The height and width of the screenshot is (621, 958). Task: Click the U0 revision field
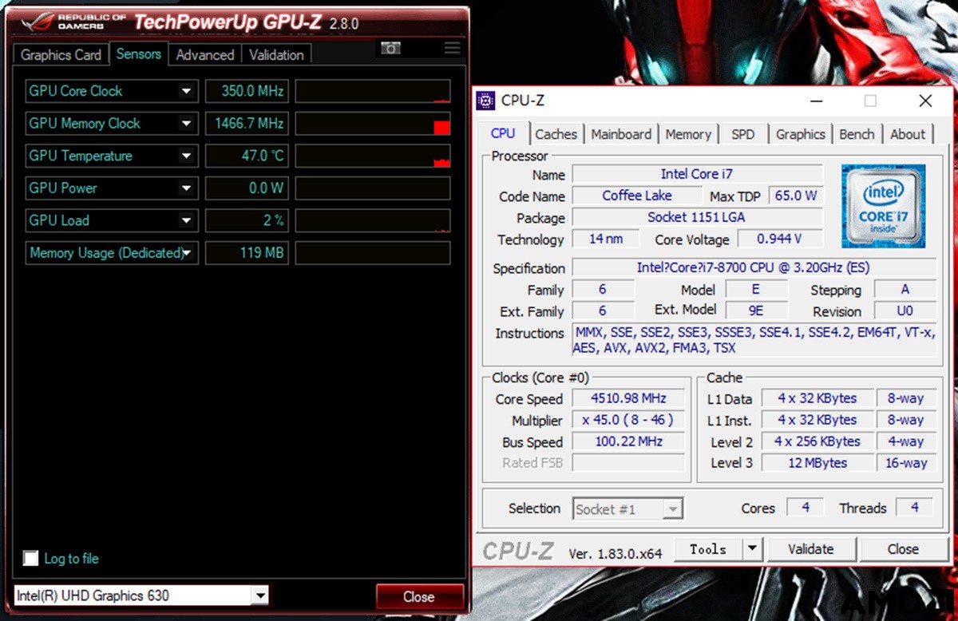click(x=905, y=311)
